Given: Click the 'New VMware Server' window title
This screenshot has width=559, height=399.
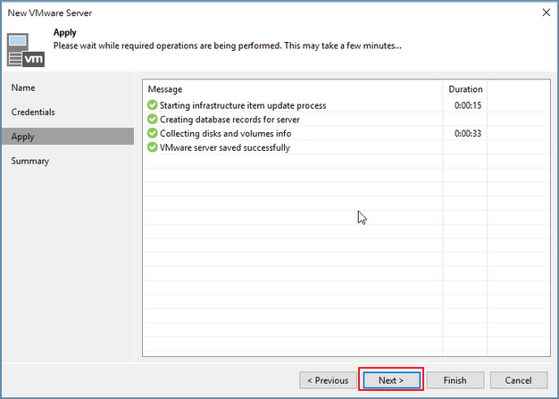Looking at the screenshot, I should tap(50, 13).
